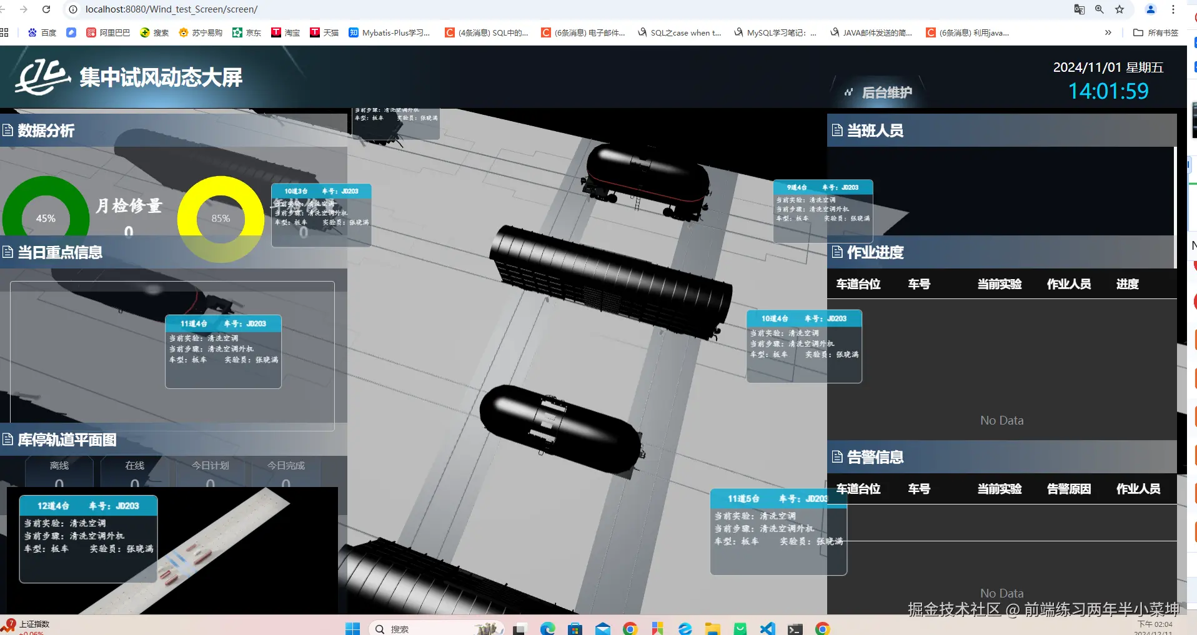Open the Mail app from the taskbar

point(603,629)
